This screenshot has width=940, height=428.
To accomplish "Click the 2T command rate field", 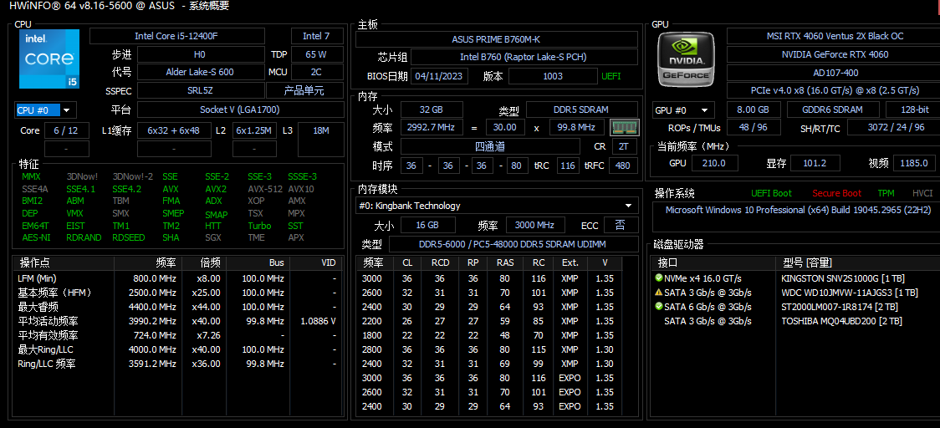I will pos(625,146).
